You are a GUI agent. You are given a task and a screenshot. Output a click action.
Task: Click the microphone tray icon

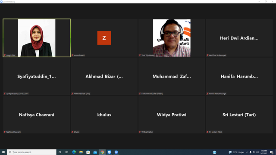[250, 152]
